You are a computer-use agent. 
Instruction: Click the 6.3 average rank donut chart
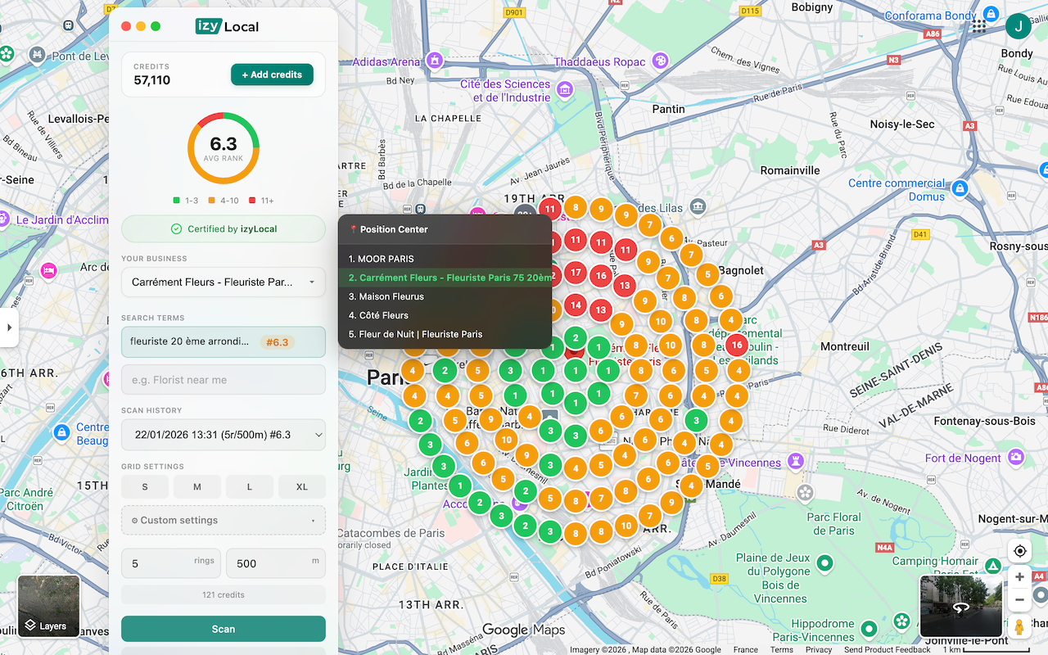pyautogui.click(x=224, y=148)
